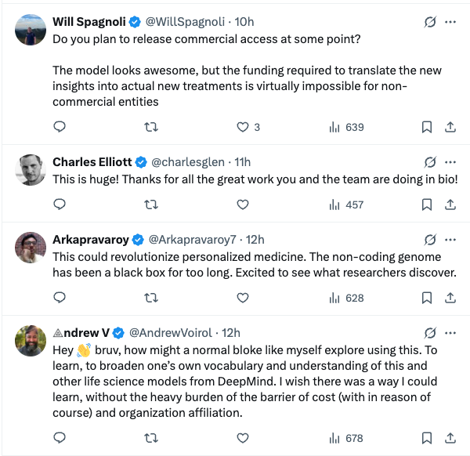Bookmark Will Spagnoli's tweet
Screen dimensions: 470x456
coord(427,127)
